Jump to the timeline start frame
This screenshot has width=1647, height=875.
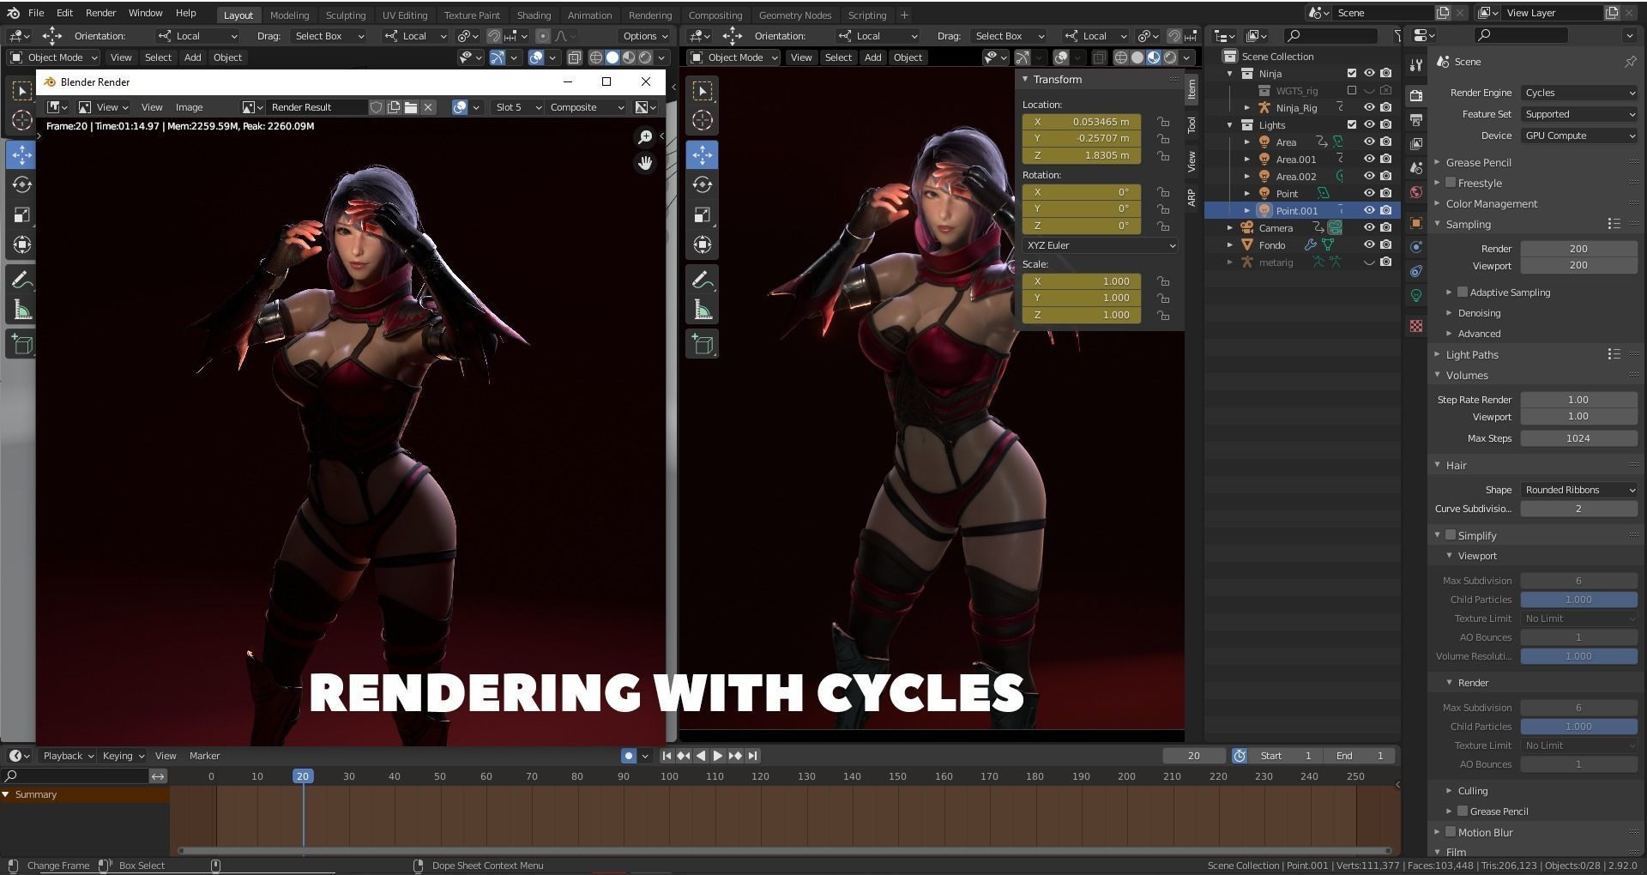(x=667, y=756)
